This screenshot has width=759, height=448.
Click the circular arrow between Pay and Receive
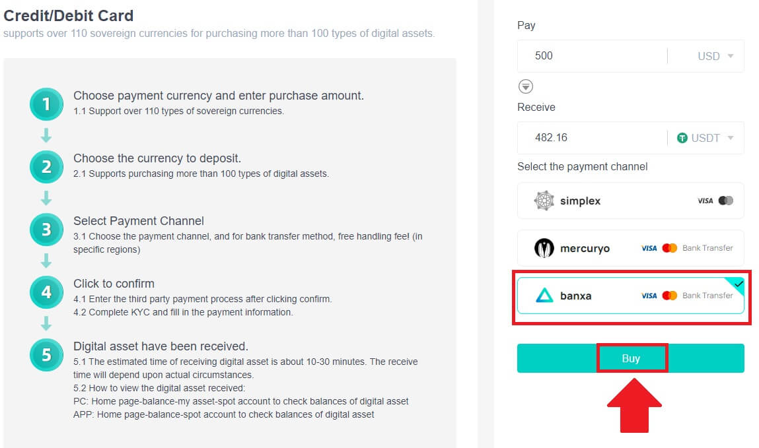click(x=526, y=86)
